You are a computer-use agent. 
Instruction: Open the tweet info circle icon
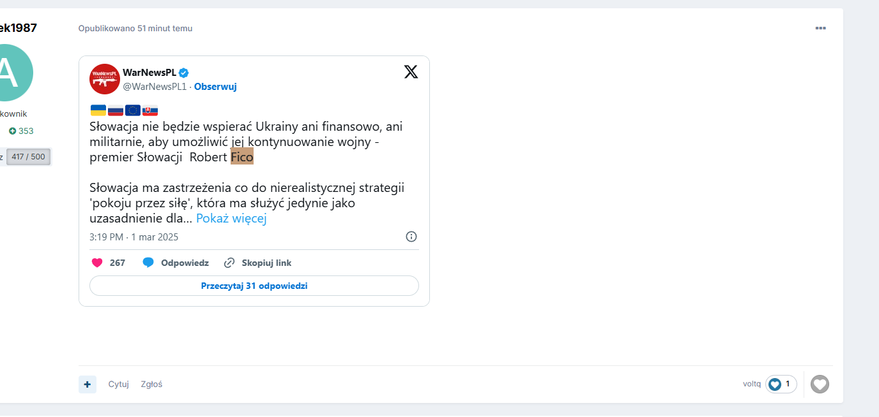click(411, 237)
